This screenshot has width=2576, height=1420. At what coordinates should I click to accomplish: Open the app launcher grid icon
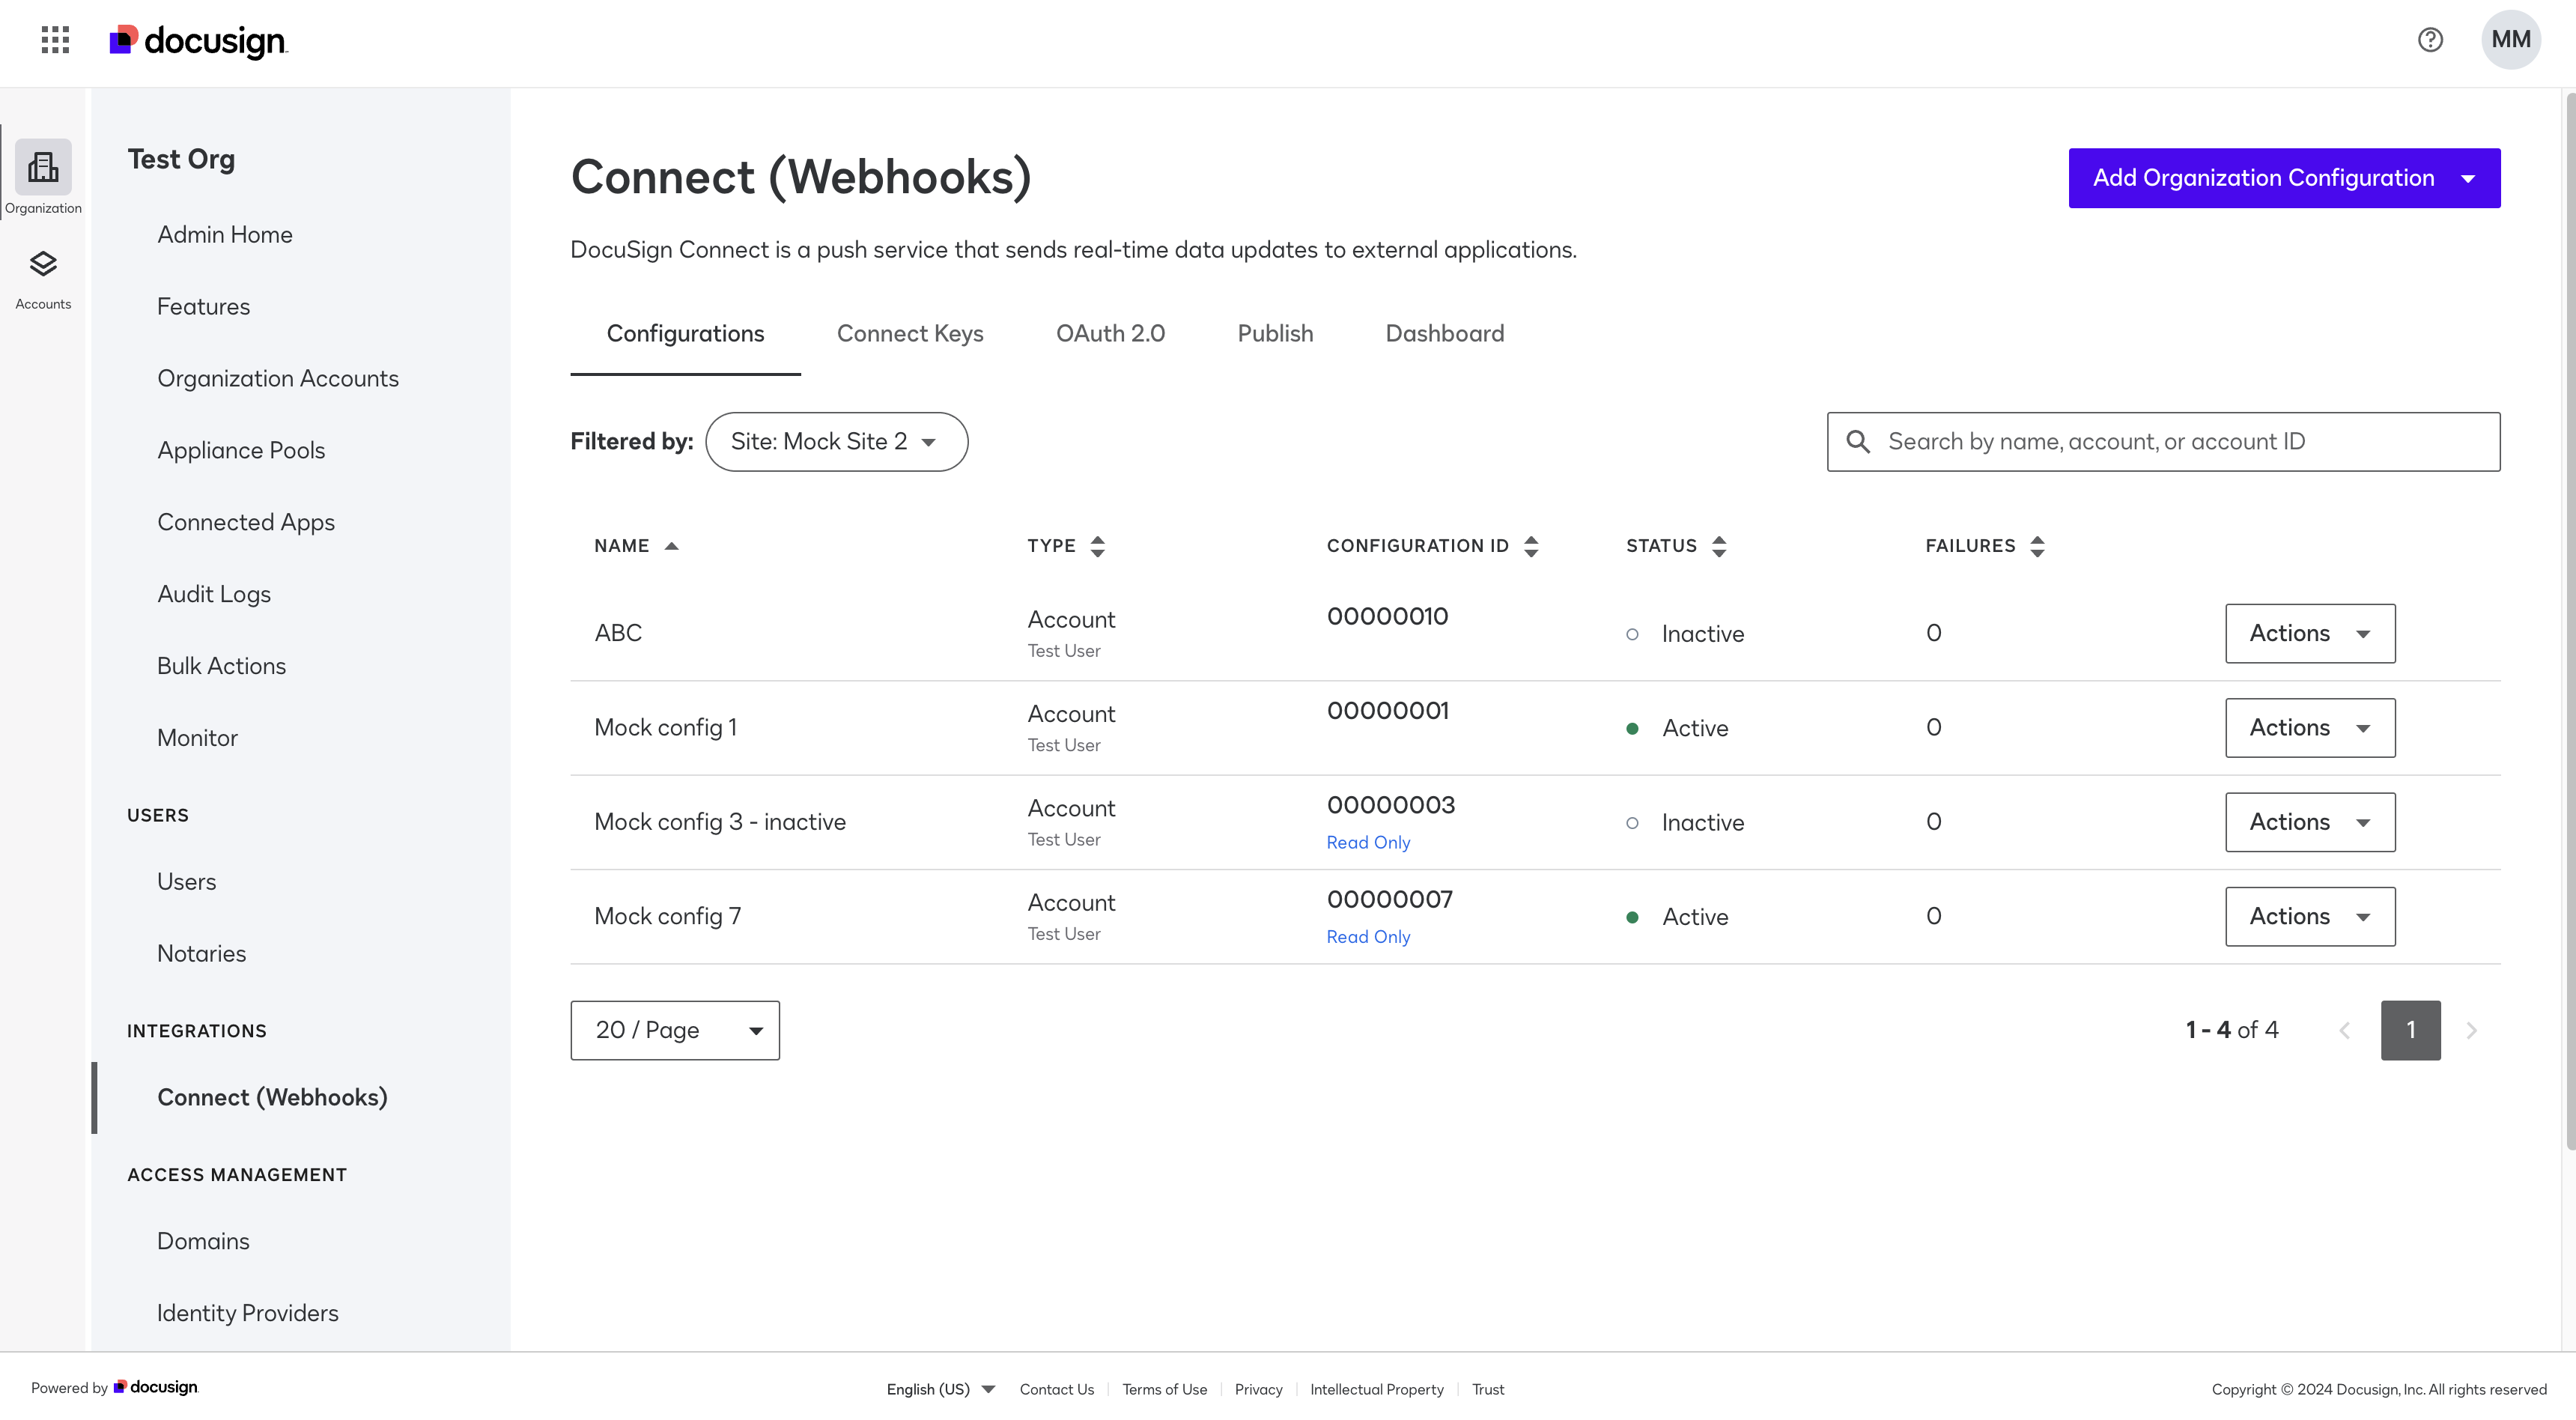click(55, 40)
